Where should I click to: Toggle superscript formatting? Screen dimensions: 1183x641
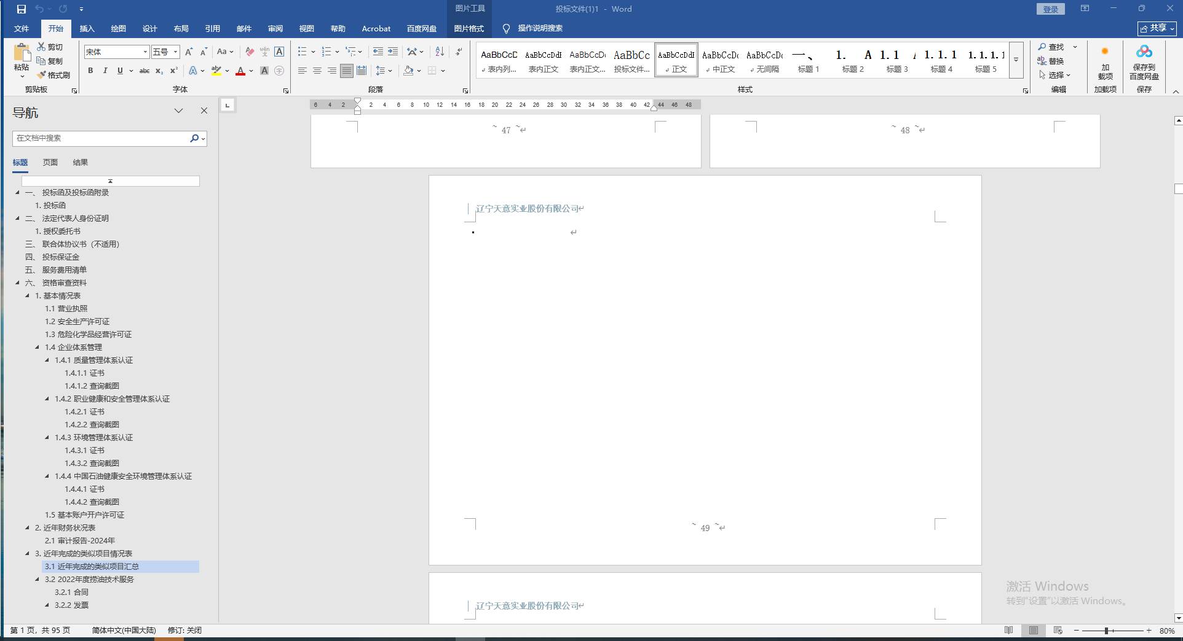(x=174, y=71)
